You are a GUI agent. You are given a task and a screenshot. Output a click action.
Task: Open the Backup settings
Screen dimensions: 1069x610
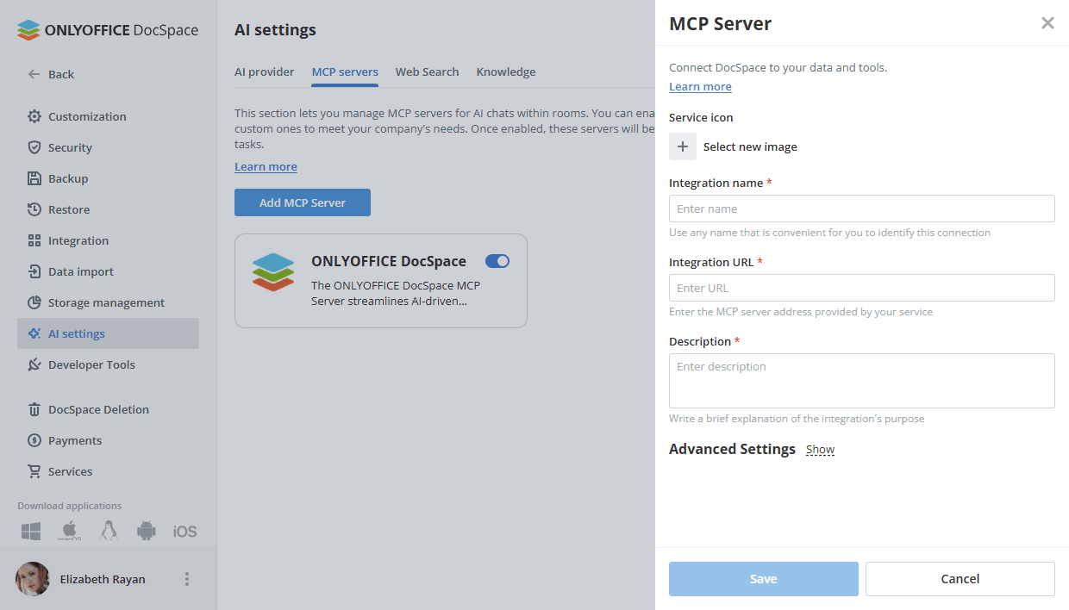coord(67,178)
